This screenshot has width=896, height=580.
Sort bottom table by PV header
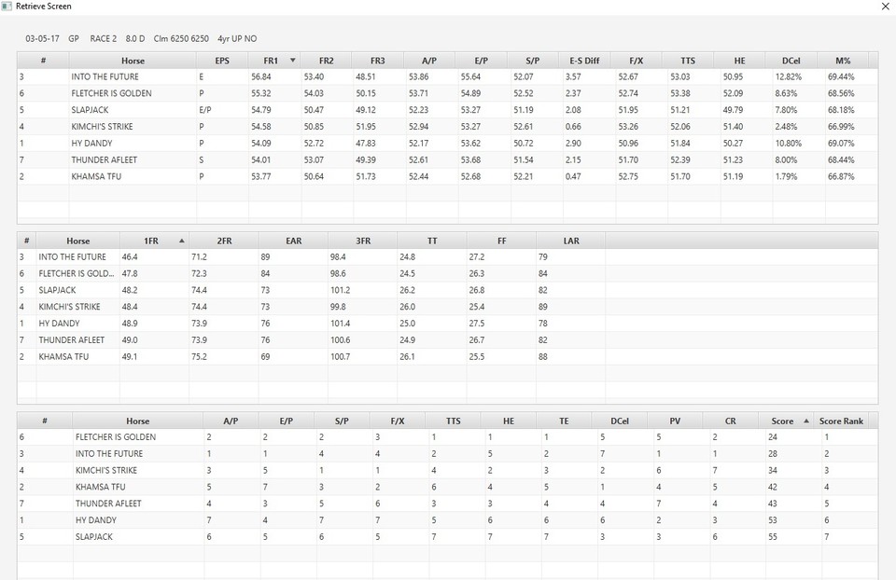pyautogui.click(x=675, y=421)
